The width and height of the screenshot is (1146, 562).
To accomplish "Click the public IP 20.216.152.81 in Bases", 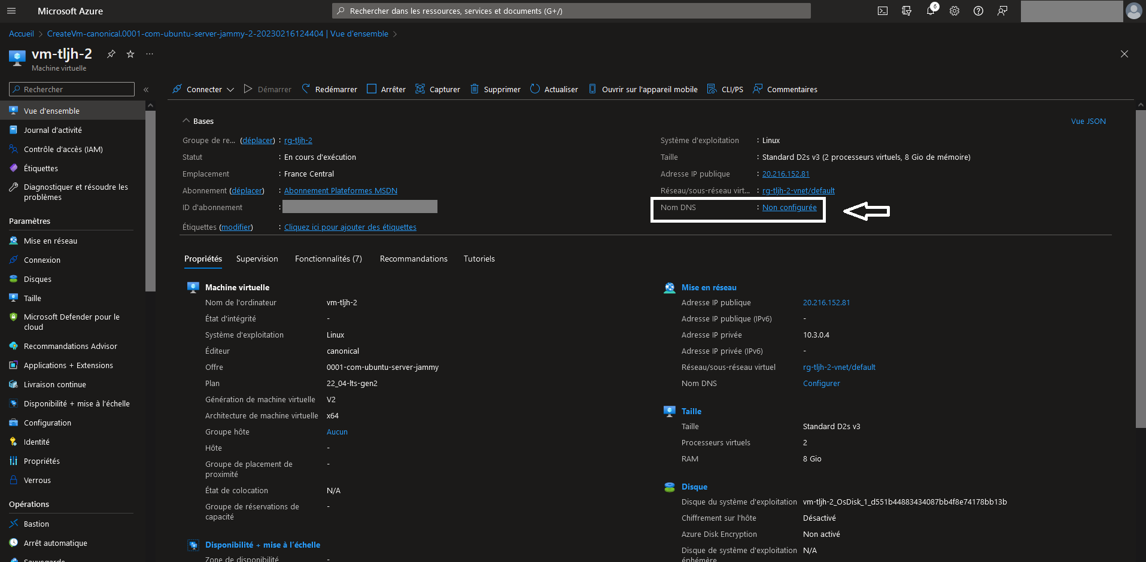I will [786, 174].
